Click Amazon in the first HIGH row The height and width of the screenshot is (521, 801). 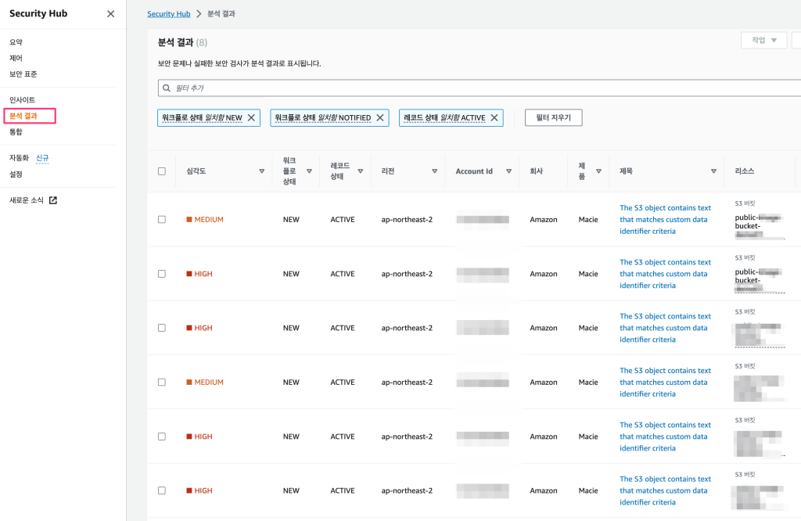point(544,274)
